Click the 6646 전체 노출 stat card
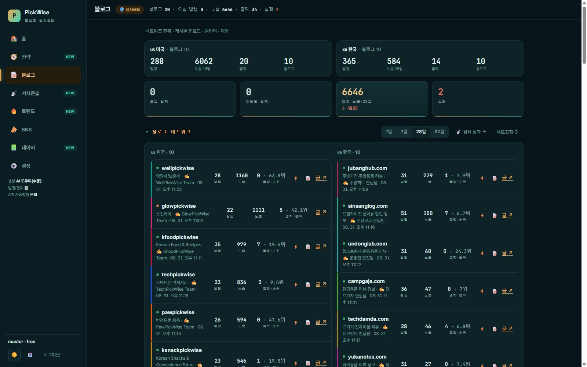 click(x=382, y=99)
